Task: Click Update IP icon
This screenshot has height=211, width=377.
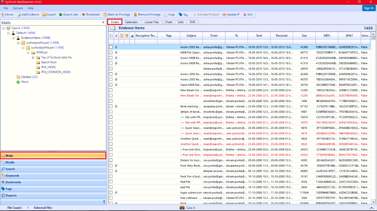Action: [x=224, y=15]
